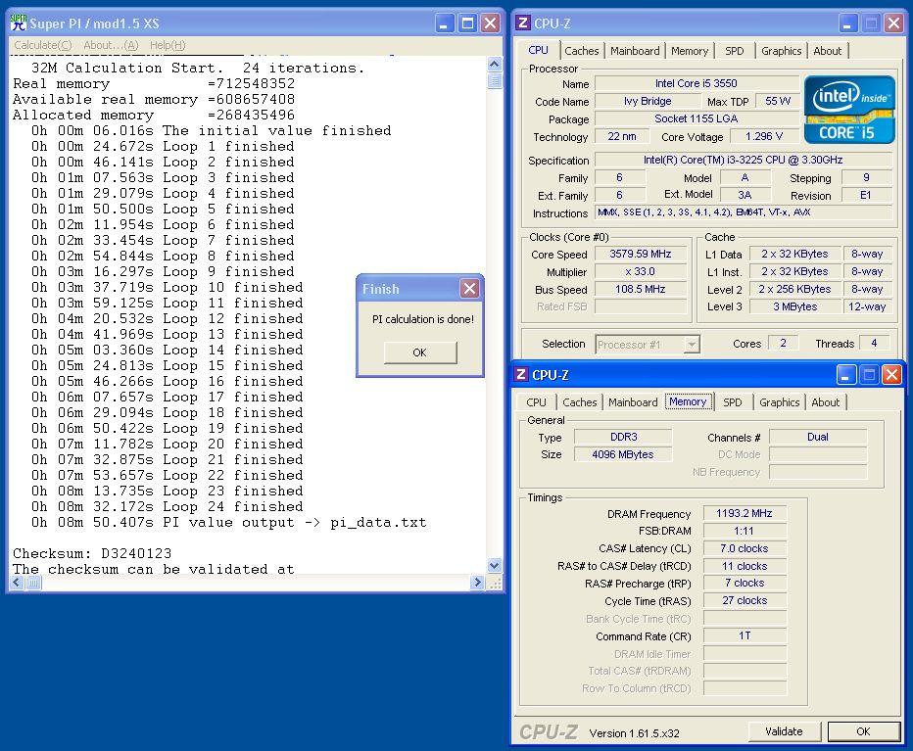Screen dimensions: 913x751
Task: Minimize the lower CPU-Z window
Action: [x=846, y=374]
